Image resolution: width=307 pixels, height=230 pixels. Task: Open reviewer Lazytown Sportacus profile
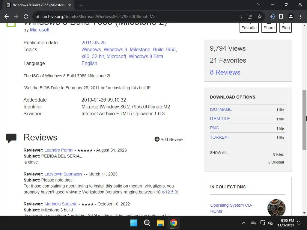click(x=64, y=174)
